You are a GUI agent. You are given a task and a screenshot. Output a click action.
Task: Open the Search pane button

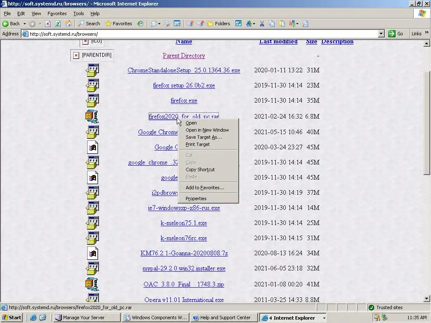89,24
